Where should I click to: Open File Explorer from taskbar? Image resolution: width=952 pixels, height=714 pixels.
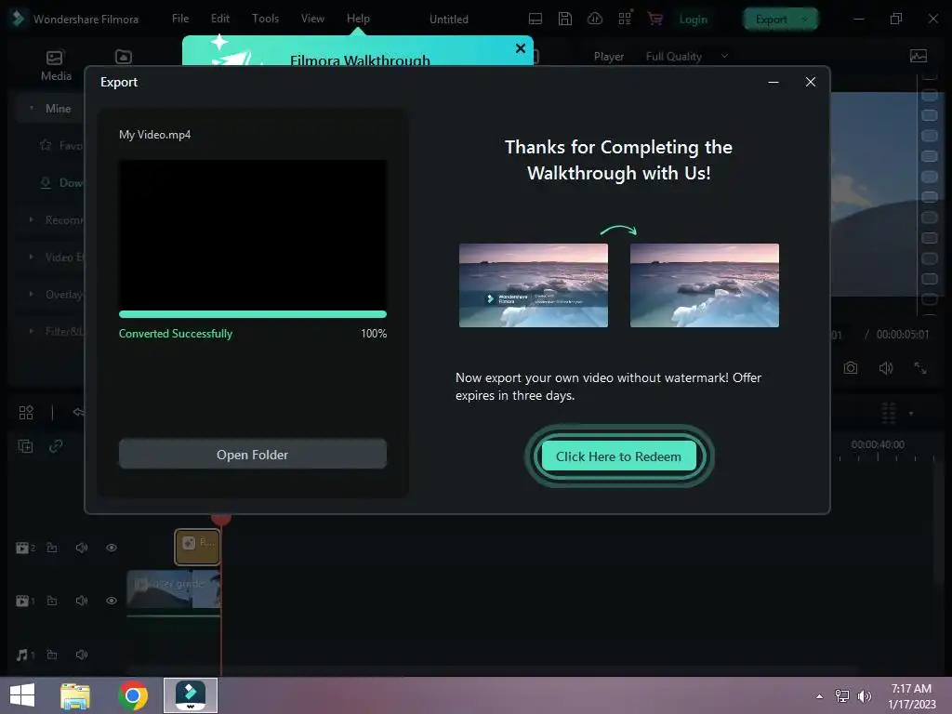tap(75, 695)
